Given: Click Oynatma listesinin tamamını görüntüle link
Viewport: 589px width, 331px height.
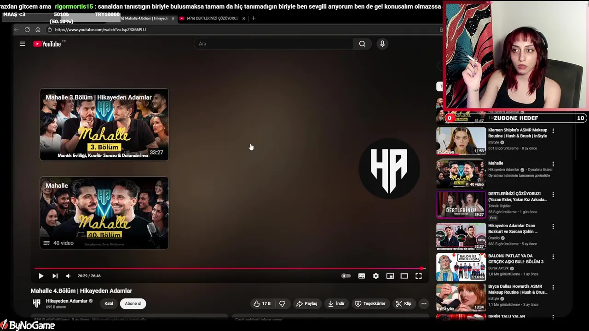Looking at the screenshot, I should 519,176.
